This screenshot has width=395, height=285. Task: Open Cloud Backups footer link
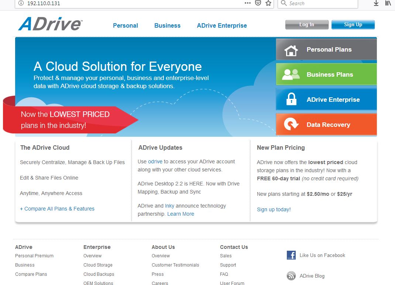pos(99,274)
